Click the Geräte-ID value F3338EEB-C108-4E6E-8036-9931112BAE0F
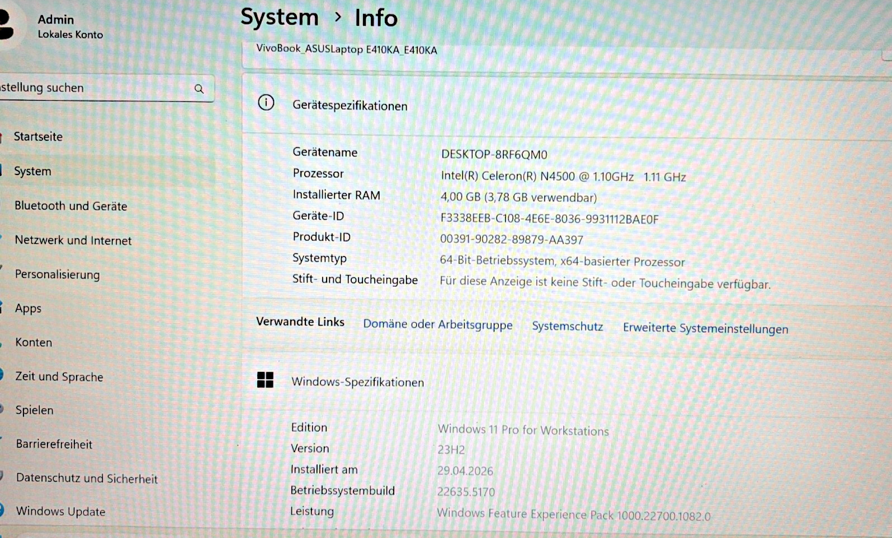 coord(550,219)
